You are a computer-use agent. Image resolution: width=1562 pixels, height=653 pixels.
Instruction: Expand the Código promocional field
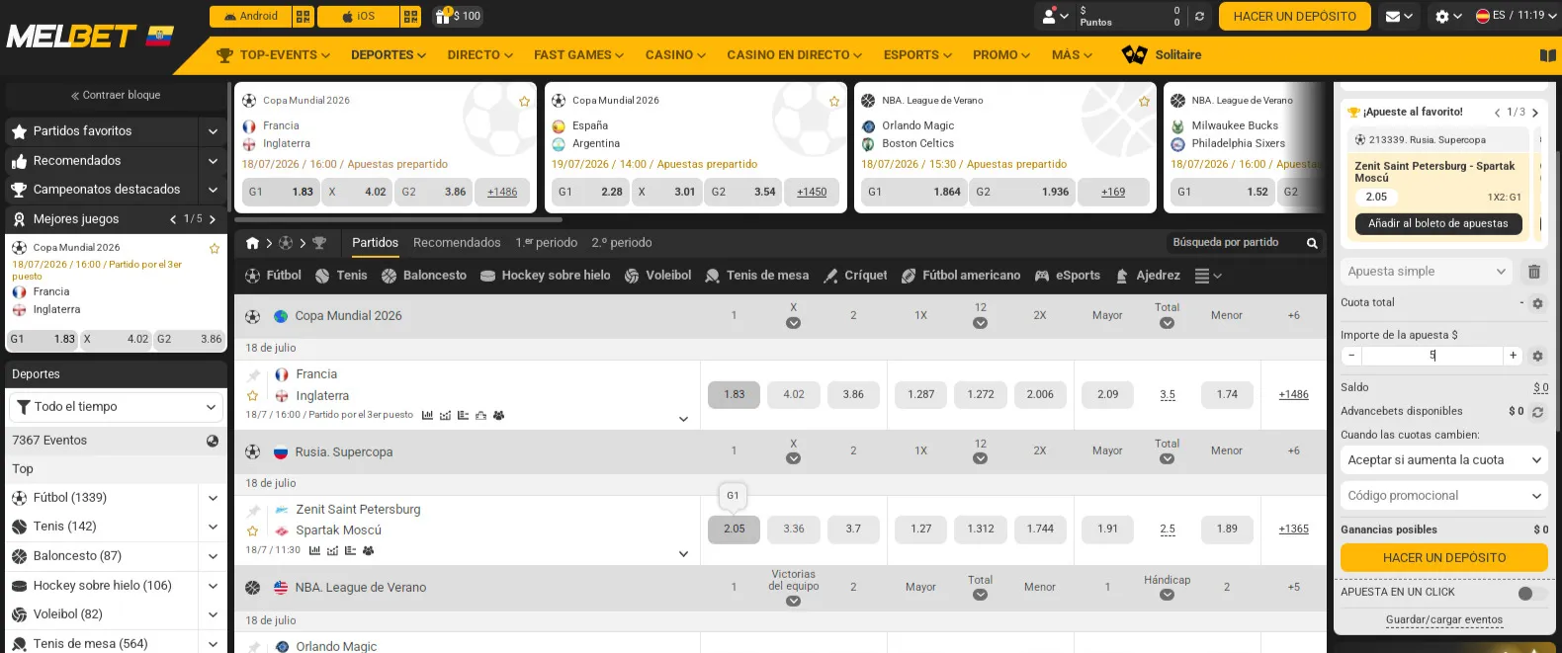tap(1444, 496)
